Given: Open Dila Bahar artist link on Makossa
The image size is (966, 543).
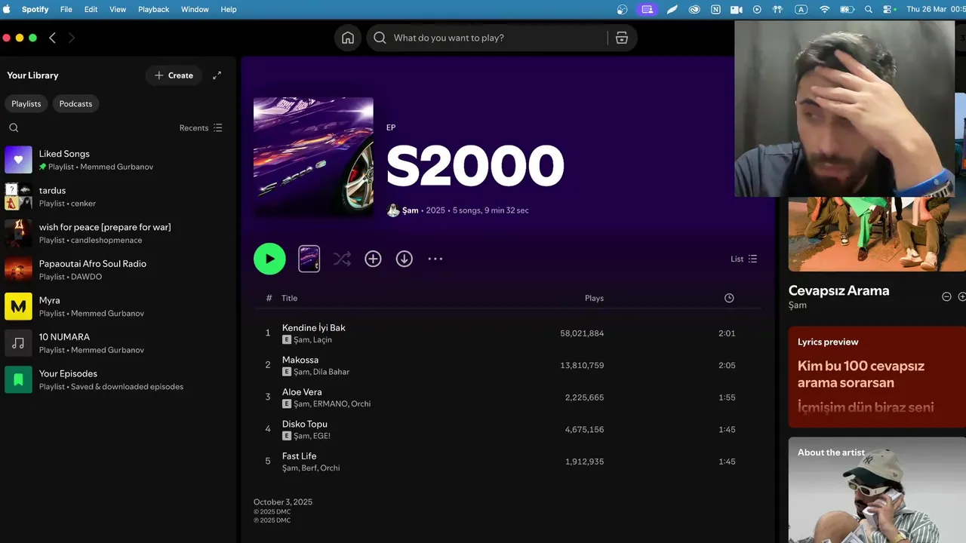Looking at the screenshot, I should (331, 372).
